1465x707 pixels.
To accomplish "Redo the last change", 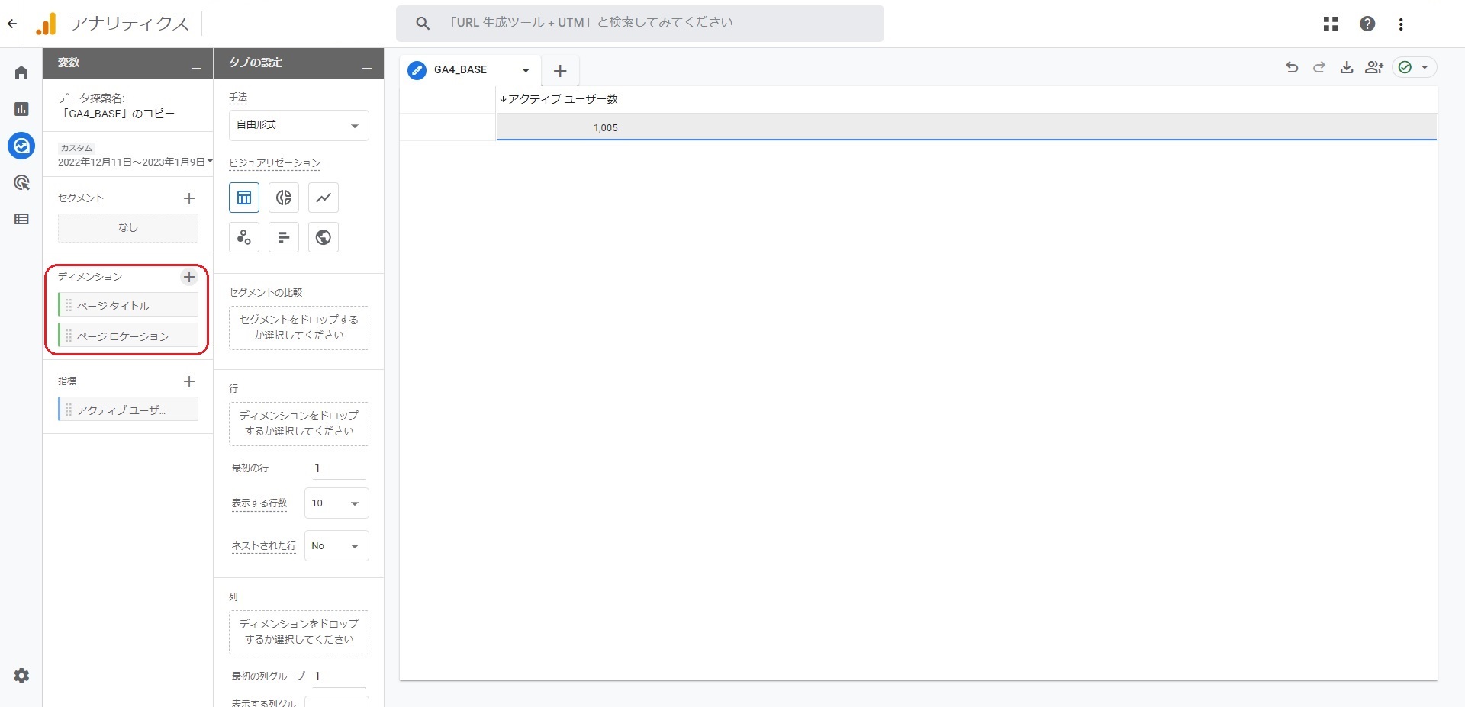I will (x=1319, y=67).
